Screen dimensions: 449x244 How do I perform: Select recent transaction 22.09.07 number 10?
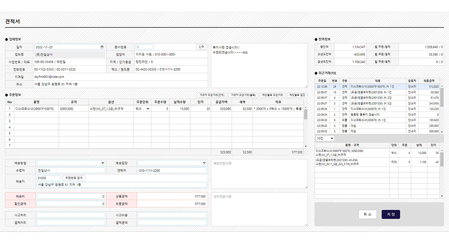[377, 92]
